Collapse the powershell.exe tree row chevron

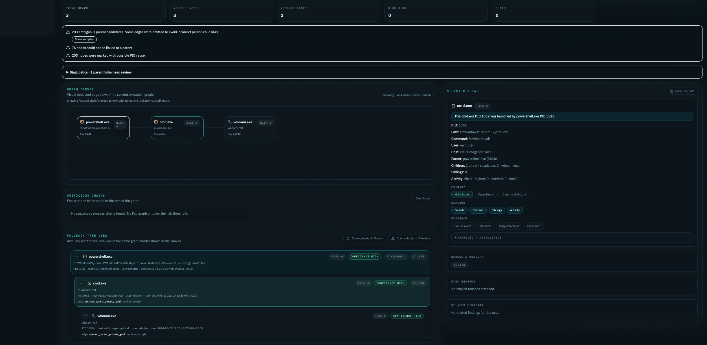(x=77, y=257)
